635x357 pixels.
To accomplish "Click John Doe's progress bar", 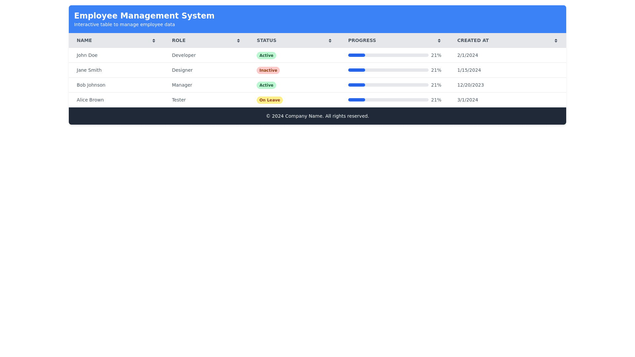I will pyautogui.click(x=388, y=55).
